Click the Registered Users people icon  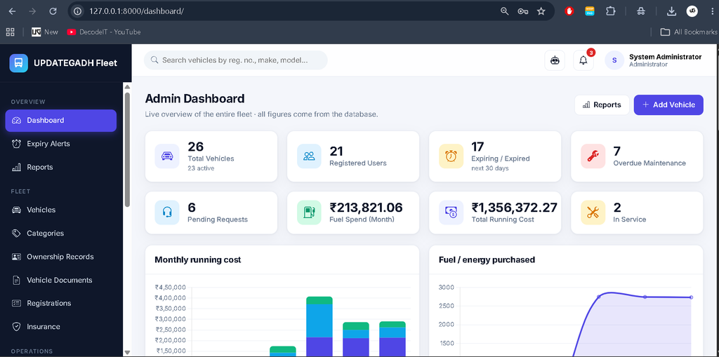(x=309, y=156)
